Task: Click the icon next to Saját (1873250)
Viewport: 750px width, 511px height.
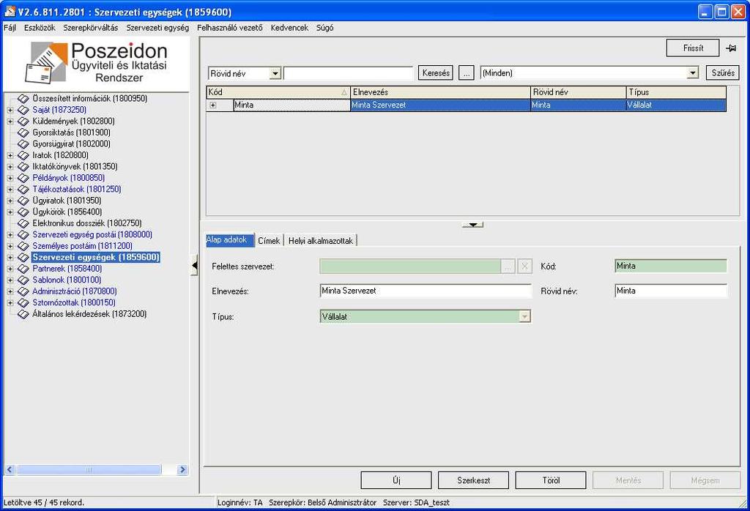Action: coord(23,110)
